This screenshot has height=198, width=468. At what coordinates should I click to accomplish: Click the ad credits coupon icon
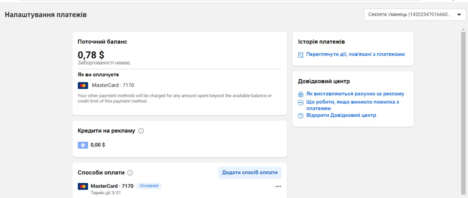tap(83, 145)
